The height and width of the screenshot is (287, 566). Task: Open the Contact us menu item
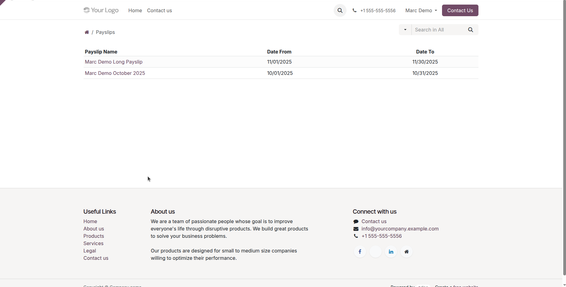(159, 10)
